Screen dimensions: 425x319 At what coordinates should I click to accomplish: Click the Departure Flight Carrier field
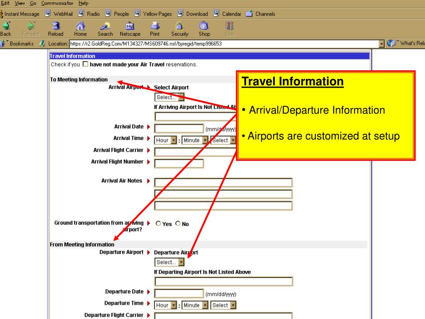[x=223, y=316]
